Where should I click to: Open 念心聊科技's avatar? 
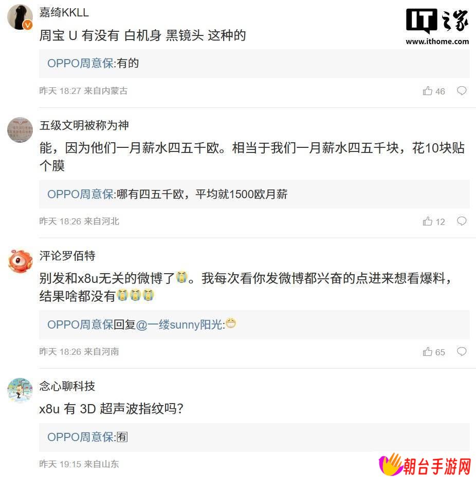(x=20, y=391)
